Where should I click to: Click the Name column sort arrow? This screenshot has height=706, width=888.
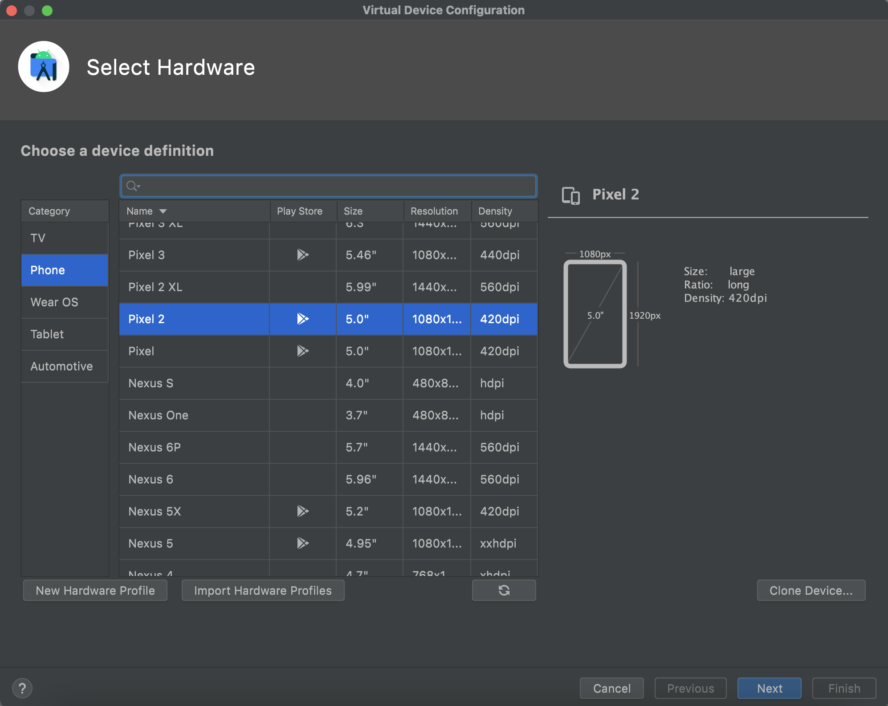coord(163,211)
